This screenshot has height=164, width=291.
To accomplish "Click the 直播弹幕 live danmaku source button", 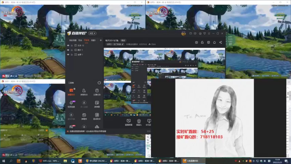I will click(x=129, y=122).
